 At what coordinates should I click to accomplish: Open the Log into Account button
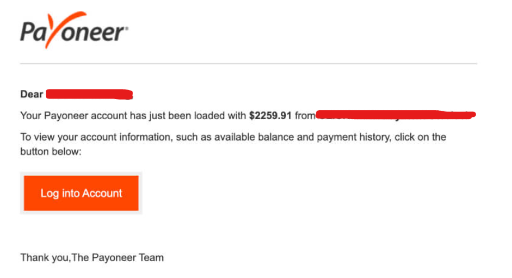pyautogui.click(x=81, y=193)
